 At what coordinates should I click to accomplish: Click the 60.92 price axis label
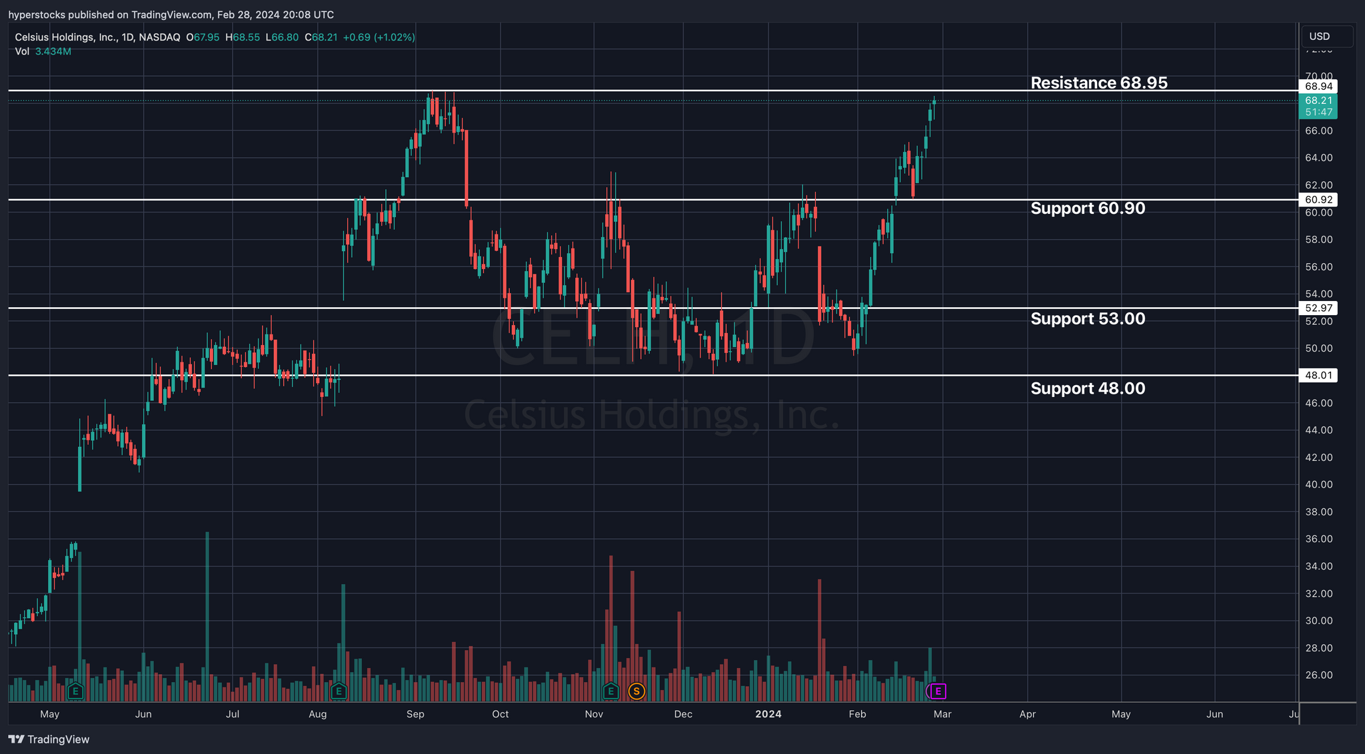pos(1318,200)
